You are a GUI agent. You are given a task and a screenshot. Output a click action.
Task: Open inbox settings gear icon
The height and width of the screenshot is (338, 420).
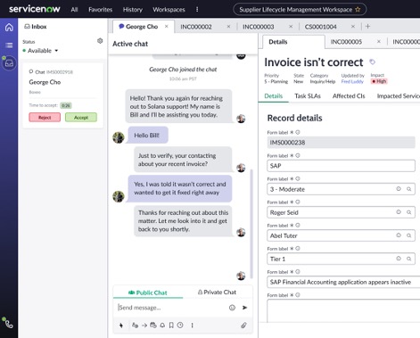click(x=100, y=41)
